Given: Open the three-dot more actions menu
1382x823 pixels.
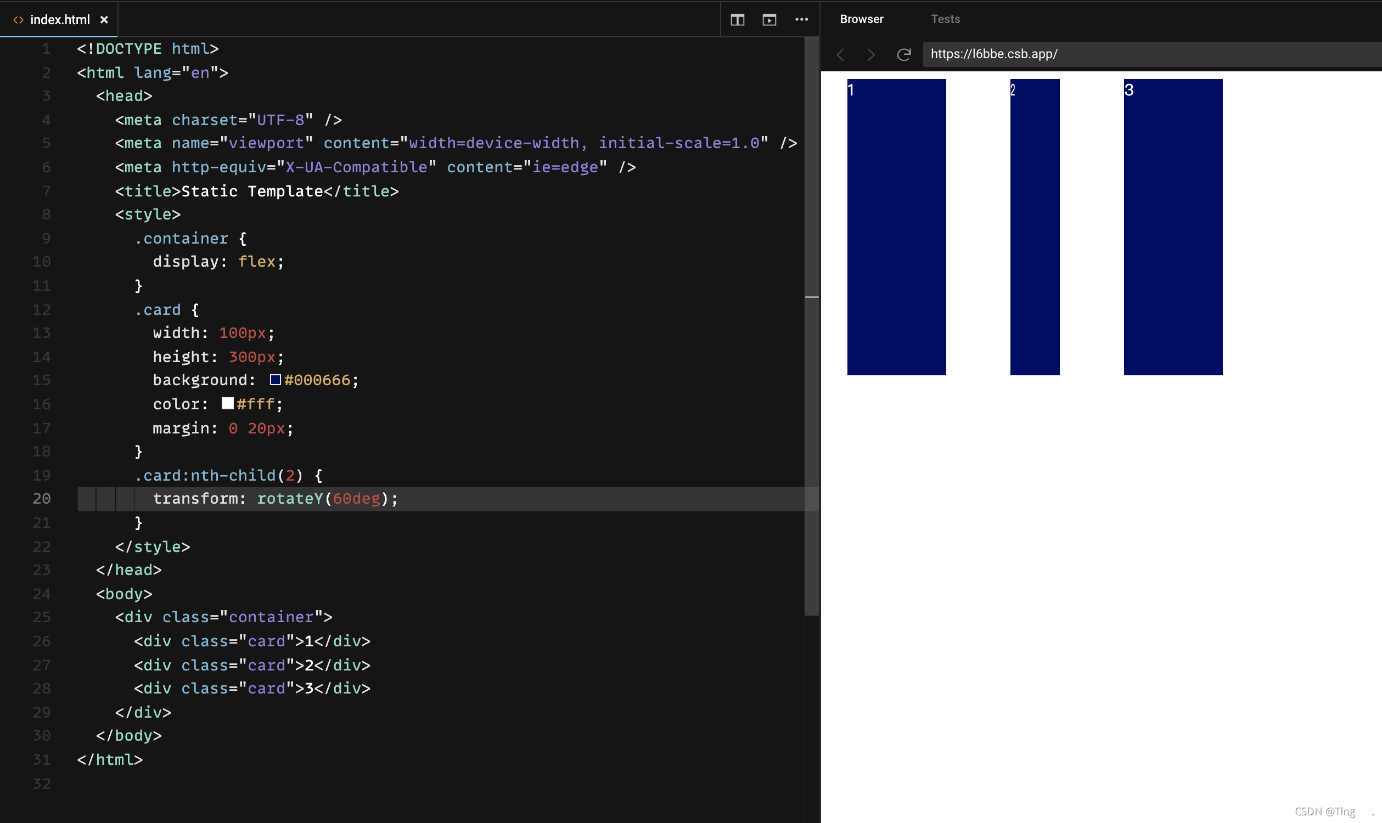Looking at the screenshot, I should point(801,19).
